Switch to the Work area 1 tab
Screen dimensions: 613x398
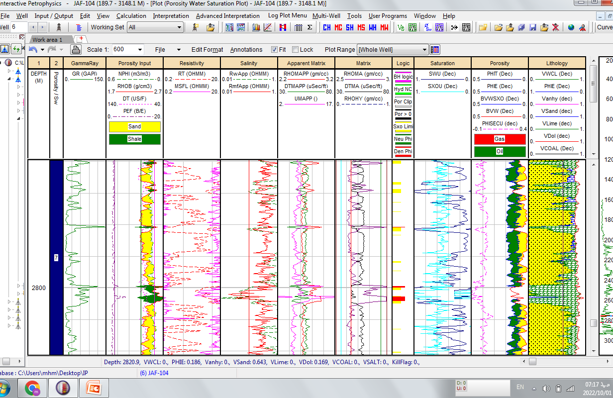(48, 39)
